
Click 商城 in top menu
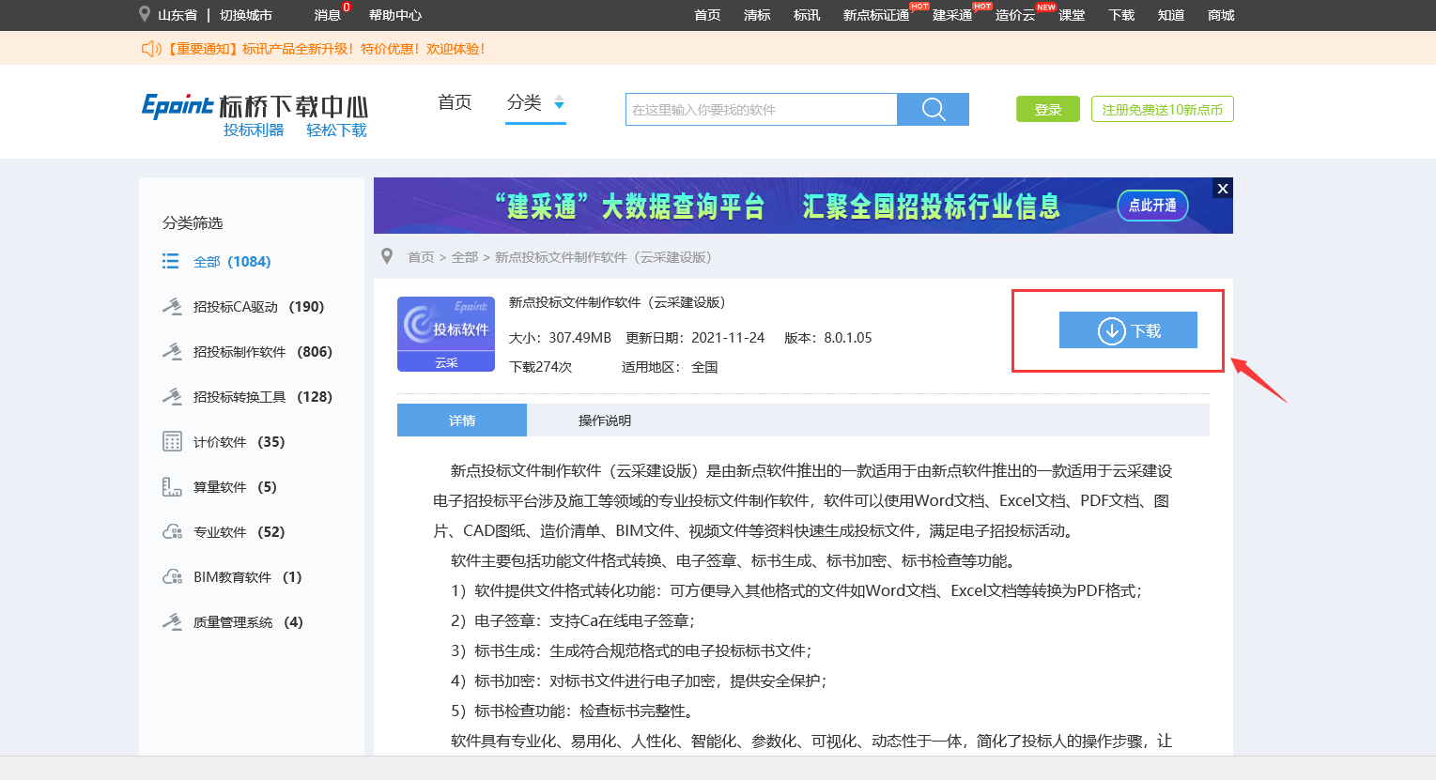1221,15
